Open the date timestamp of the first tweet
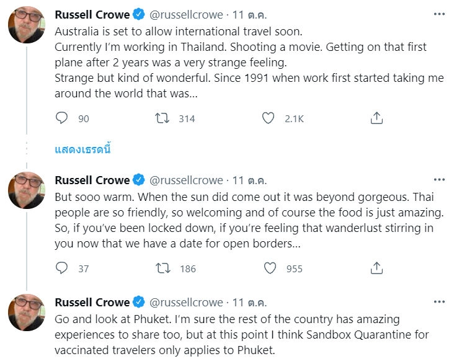Screen dimensions: 454x364 click(x=249, y=14)
